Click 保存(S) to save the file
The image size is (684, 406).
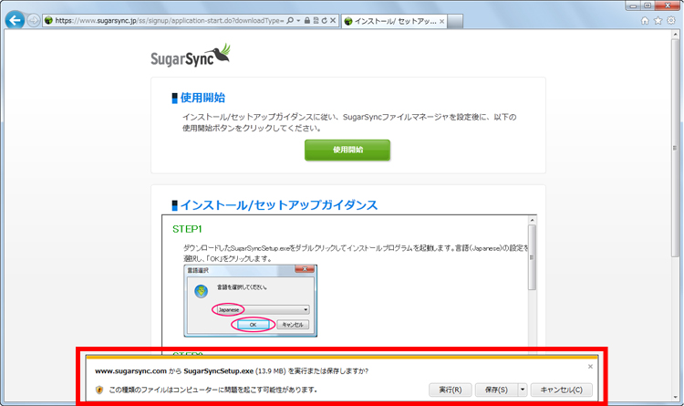coord(496,390)
